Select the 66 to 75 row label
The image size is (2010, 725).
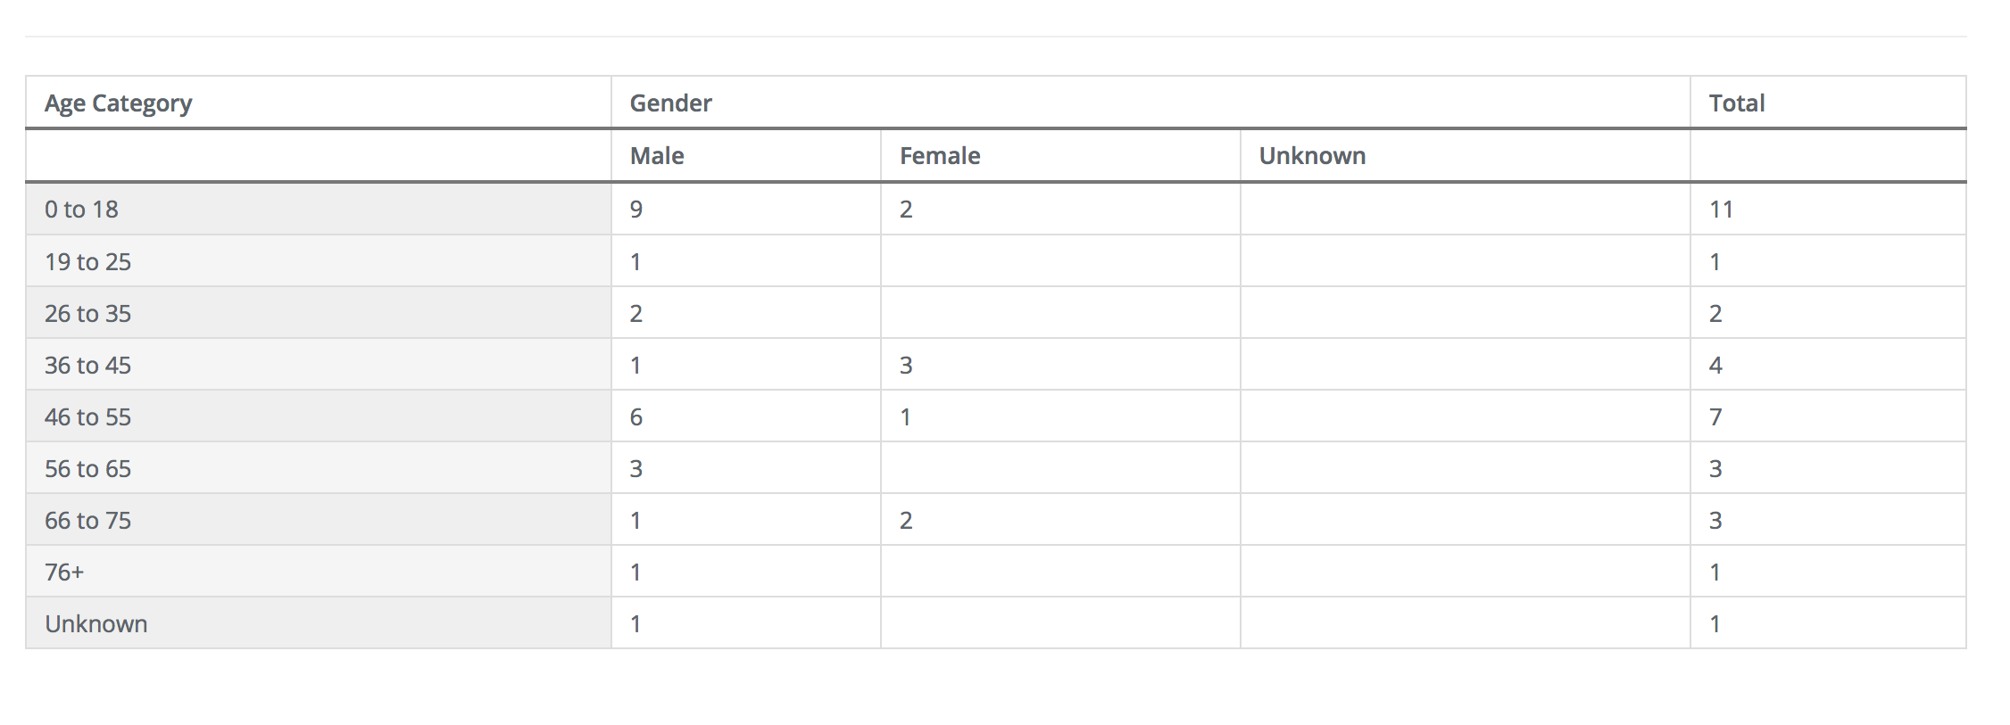click(87, 520)
